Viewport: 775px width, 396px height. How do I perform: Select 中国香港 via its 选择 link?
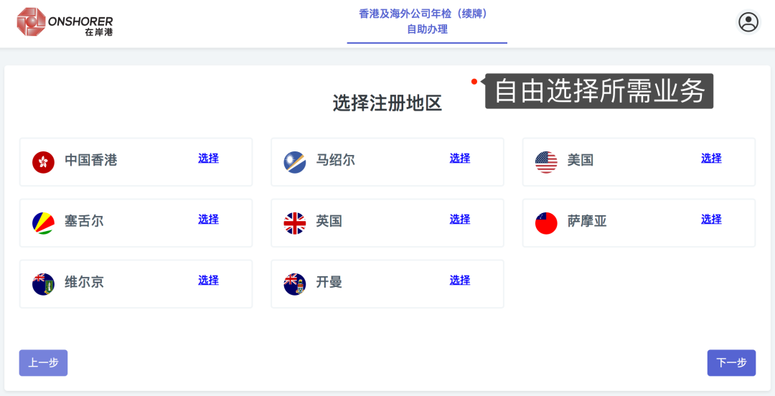coord(208,159)
